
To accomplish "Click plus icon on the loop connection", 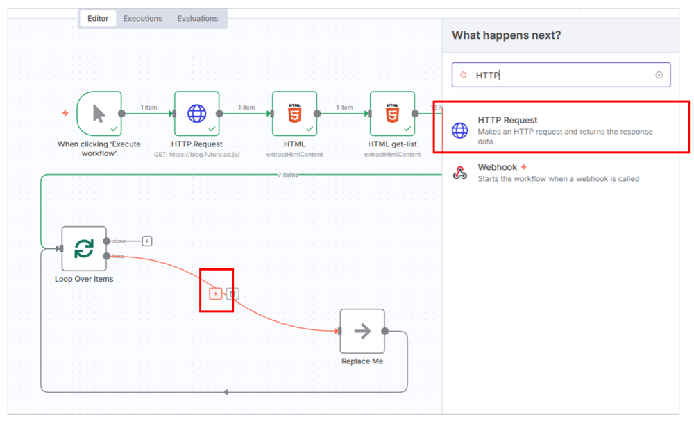I will [216, 294].
